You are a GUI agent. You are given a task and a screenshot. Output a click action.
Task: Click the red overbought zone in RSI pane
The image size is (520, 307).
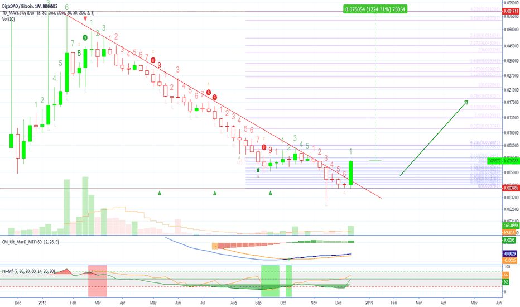[x=98, y=281]
